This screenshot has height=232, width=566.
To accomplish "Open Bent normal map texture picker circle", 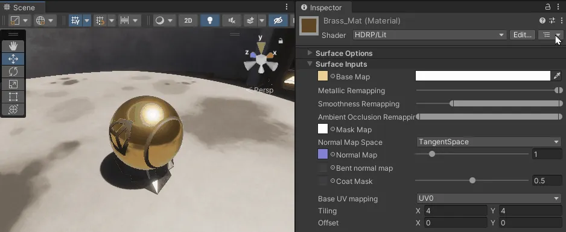I will pyautogui.click(x=332, y=168).
